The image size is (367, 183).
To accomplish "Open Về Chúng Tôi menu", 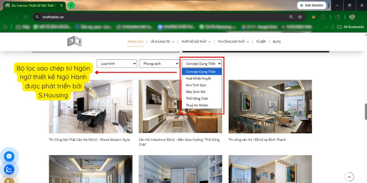I will click(x=162, y=42).
